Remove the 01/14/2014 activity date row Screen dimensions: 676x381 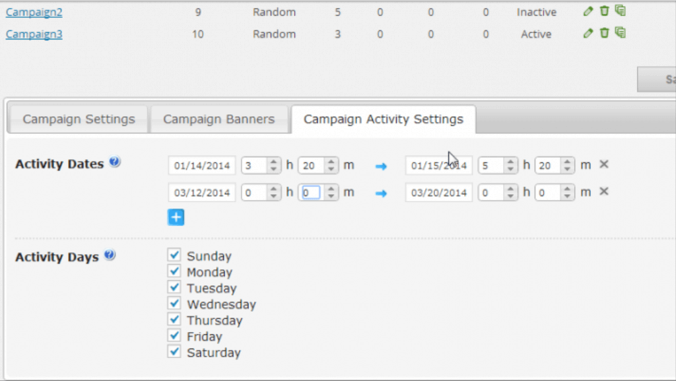(603, 164)
